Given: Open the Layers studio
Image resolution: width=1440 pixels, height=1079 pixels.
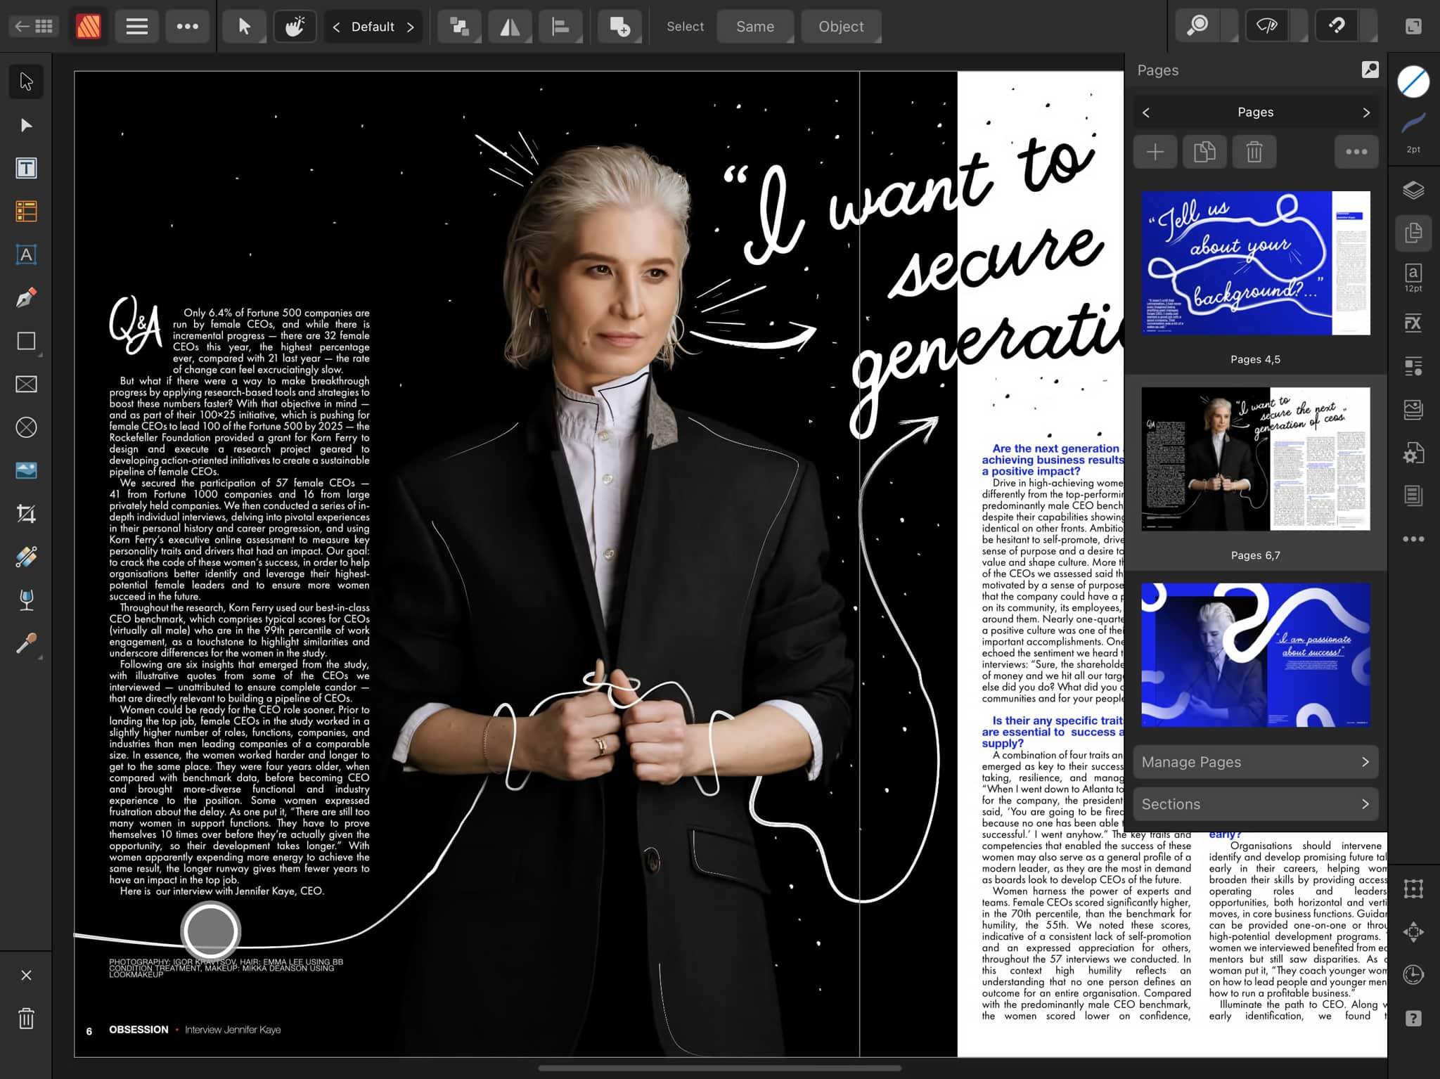Looking at the screenshot, I should tap(1413, 190).
